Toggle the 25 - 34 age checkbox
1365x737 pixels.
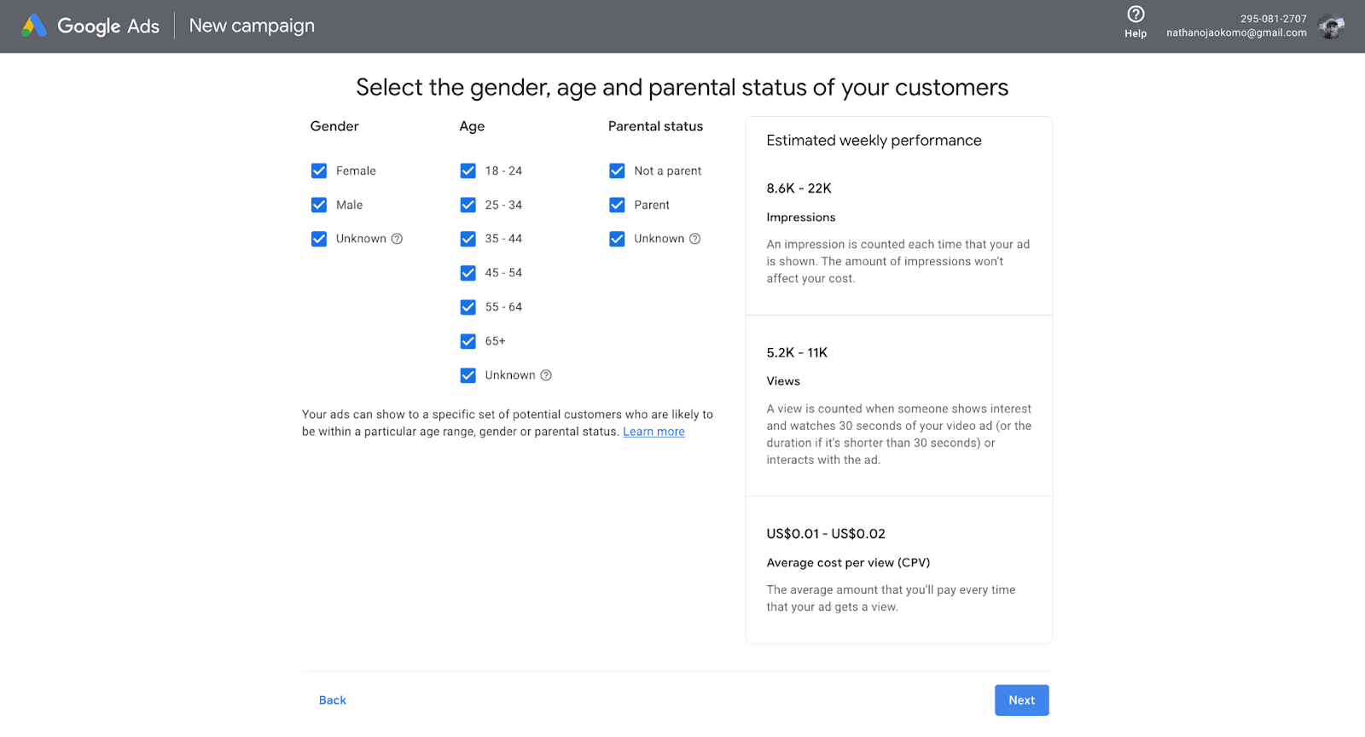[468, 205]
